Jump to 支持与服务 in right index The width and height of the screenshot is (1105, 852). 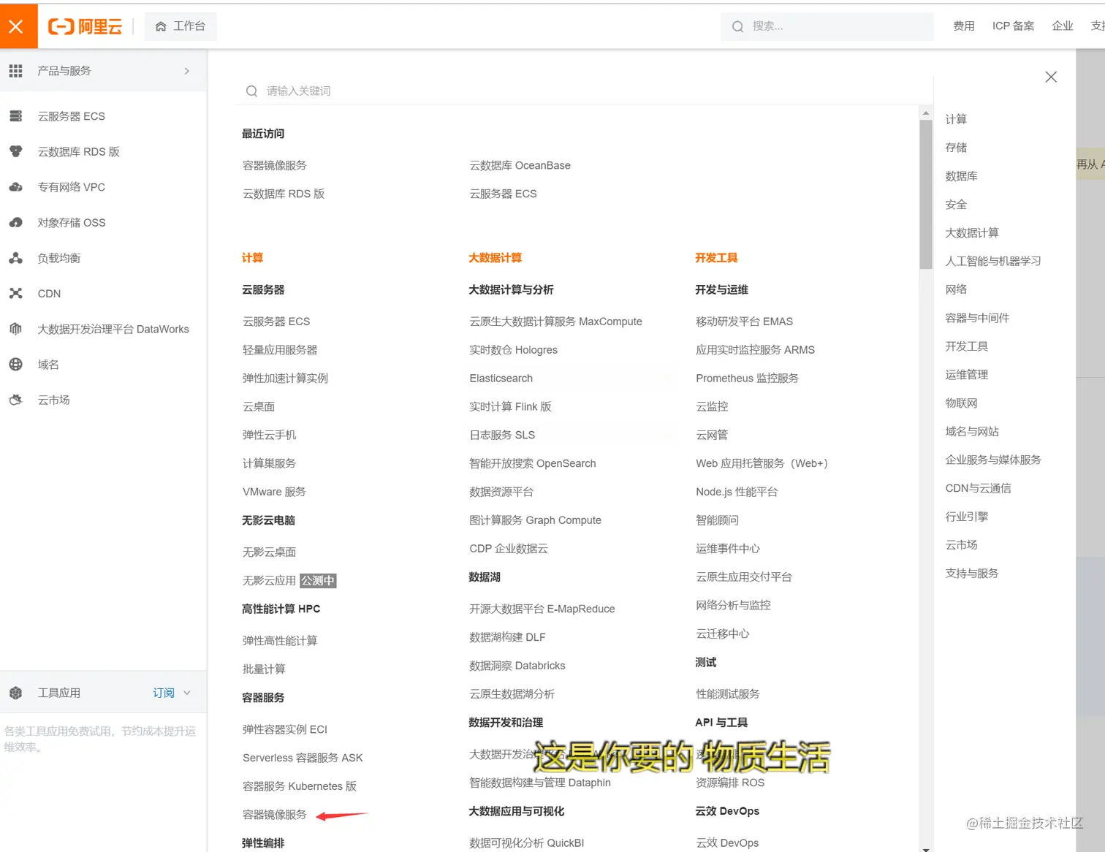tap(972, 574)
